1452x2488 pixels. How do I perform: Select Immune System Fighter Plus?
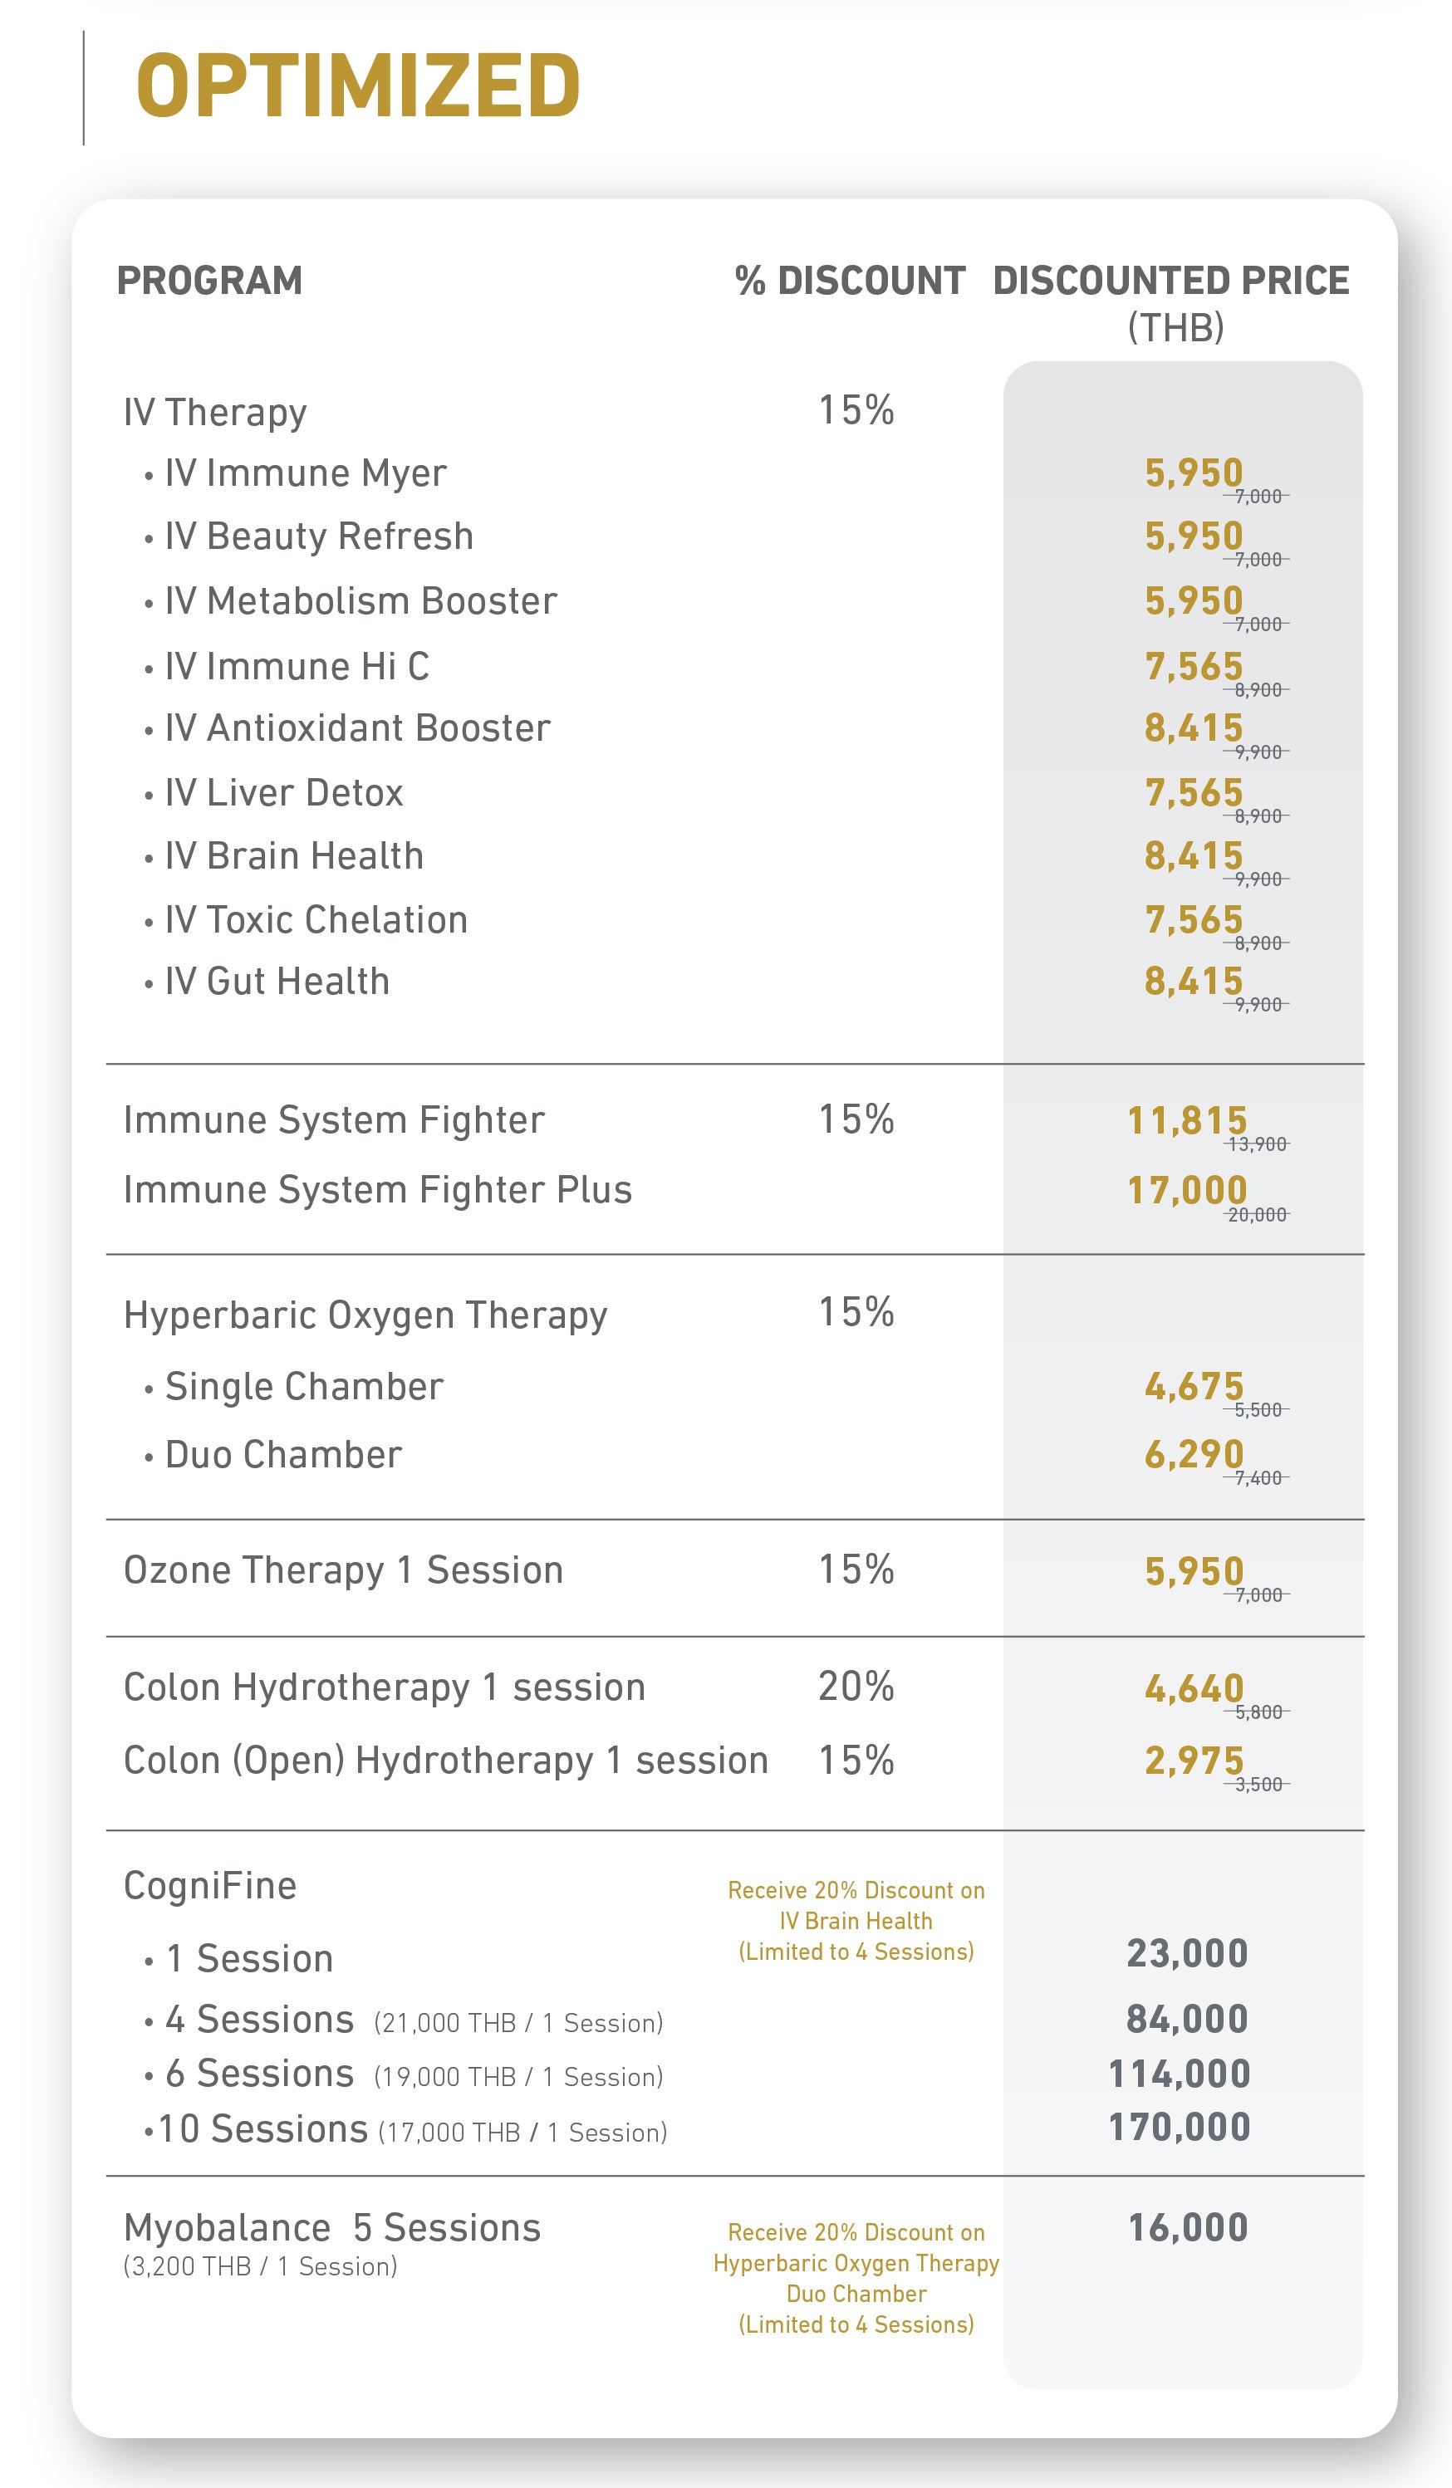(377, 1190)
